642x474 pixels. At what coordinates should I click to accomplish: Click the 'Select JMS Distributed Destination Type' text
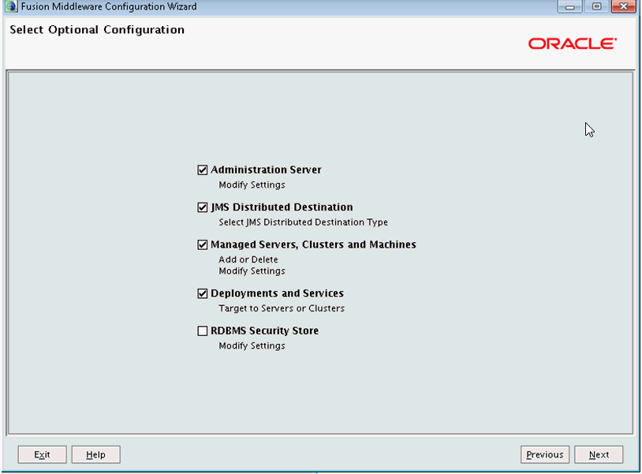[303, 222]
